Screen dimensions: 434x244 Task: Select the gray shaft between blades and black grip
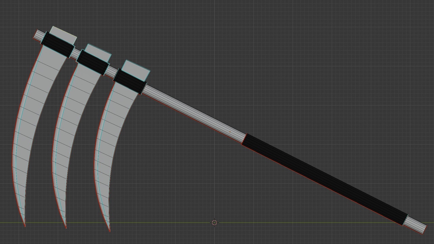(x=194, y=114)
